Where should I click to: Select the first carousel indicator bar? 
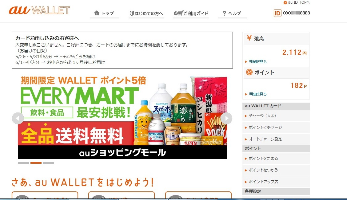click(23, 163)
